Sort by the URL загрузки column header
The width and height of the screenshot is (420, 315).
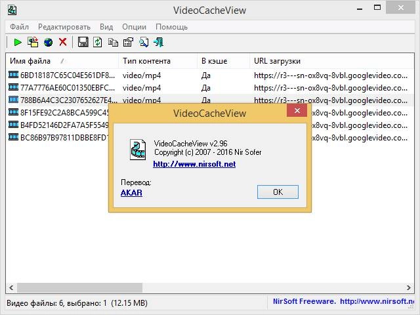pos(332,61)
